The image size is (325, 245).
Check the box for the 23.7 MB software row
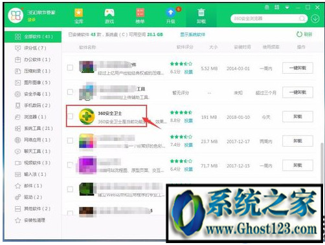click(70, 141)
